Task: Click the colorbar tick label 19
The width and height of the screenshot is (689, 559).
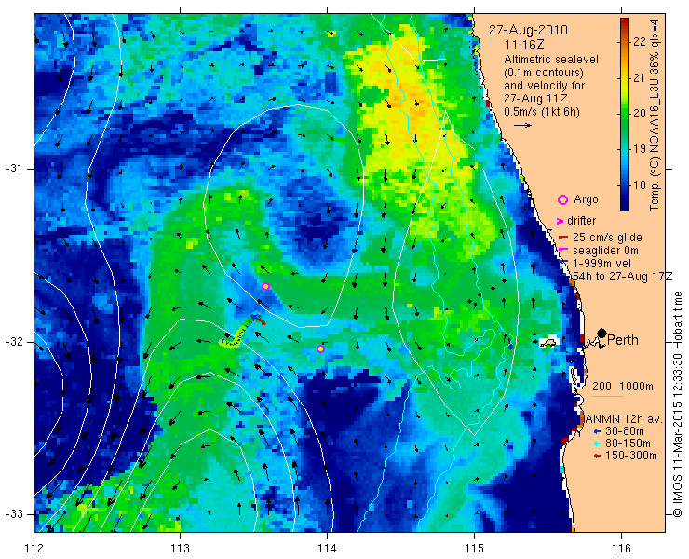Action: coord(640,149)
